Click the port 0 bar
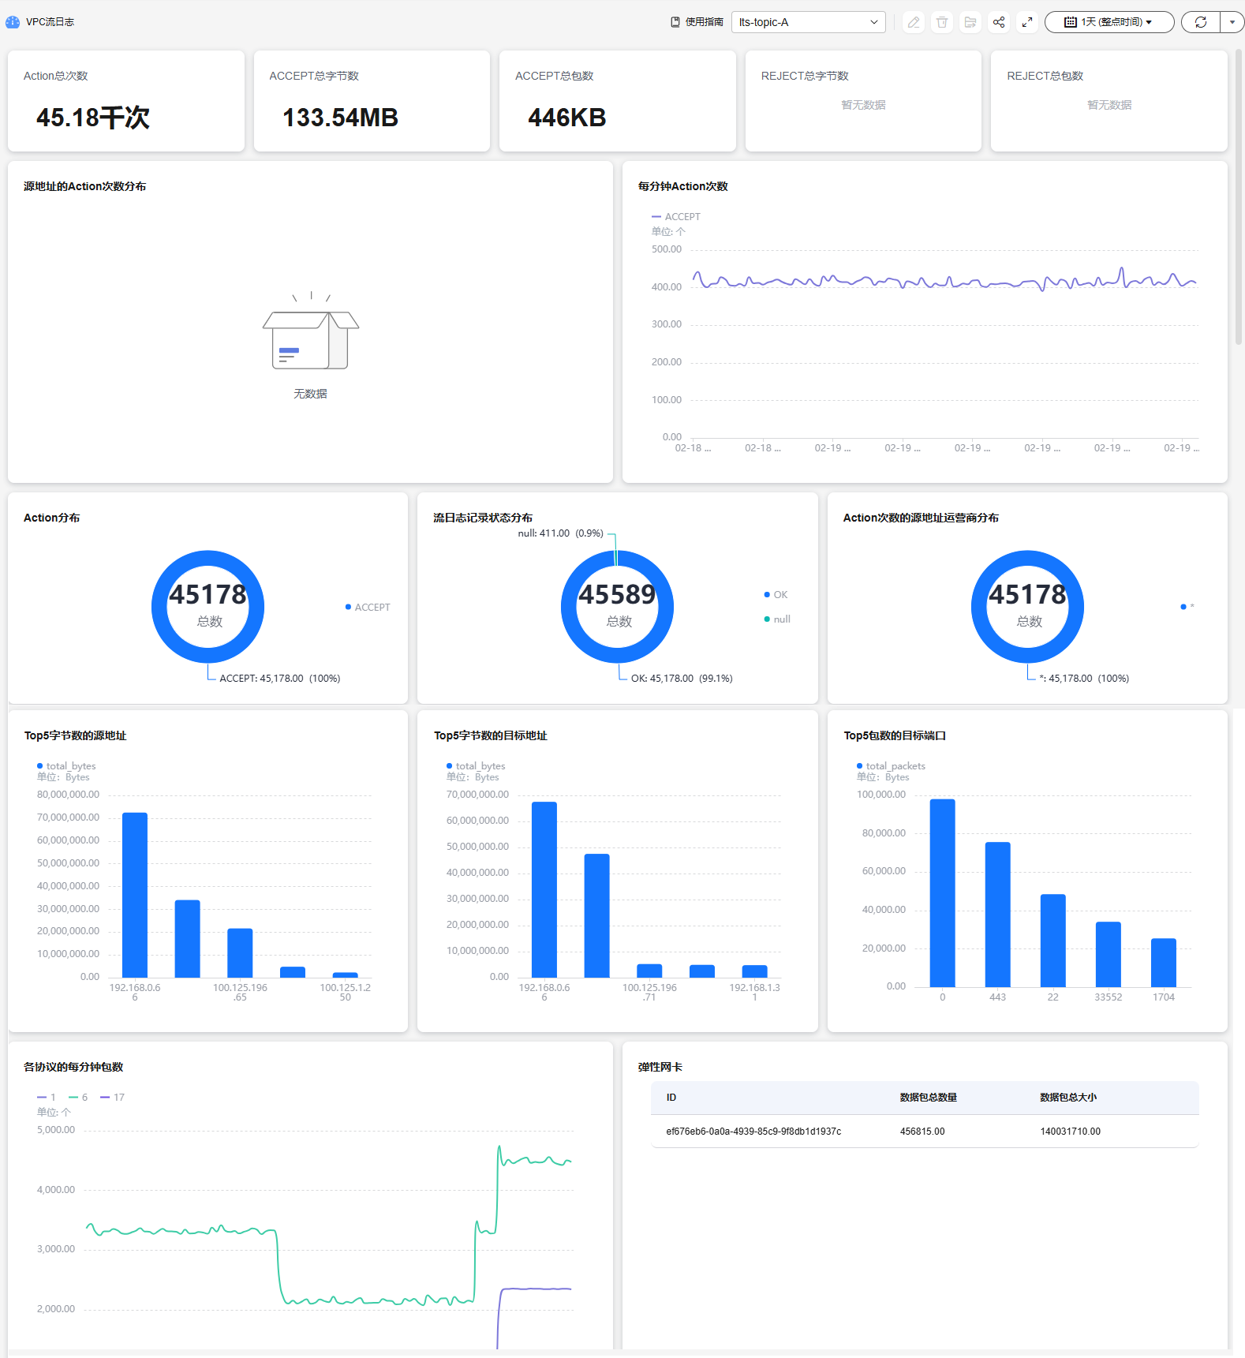1245x1358 pixels. click(942, 893)
